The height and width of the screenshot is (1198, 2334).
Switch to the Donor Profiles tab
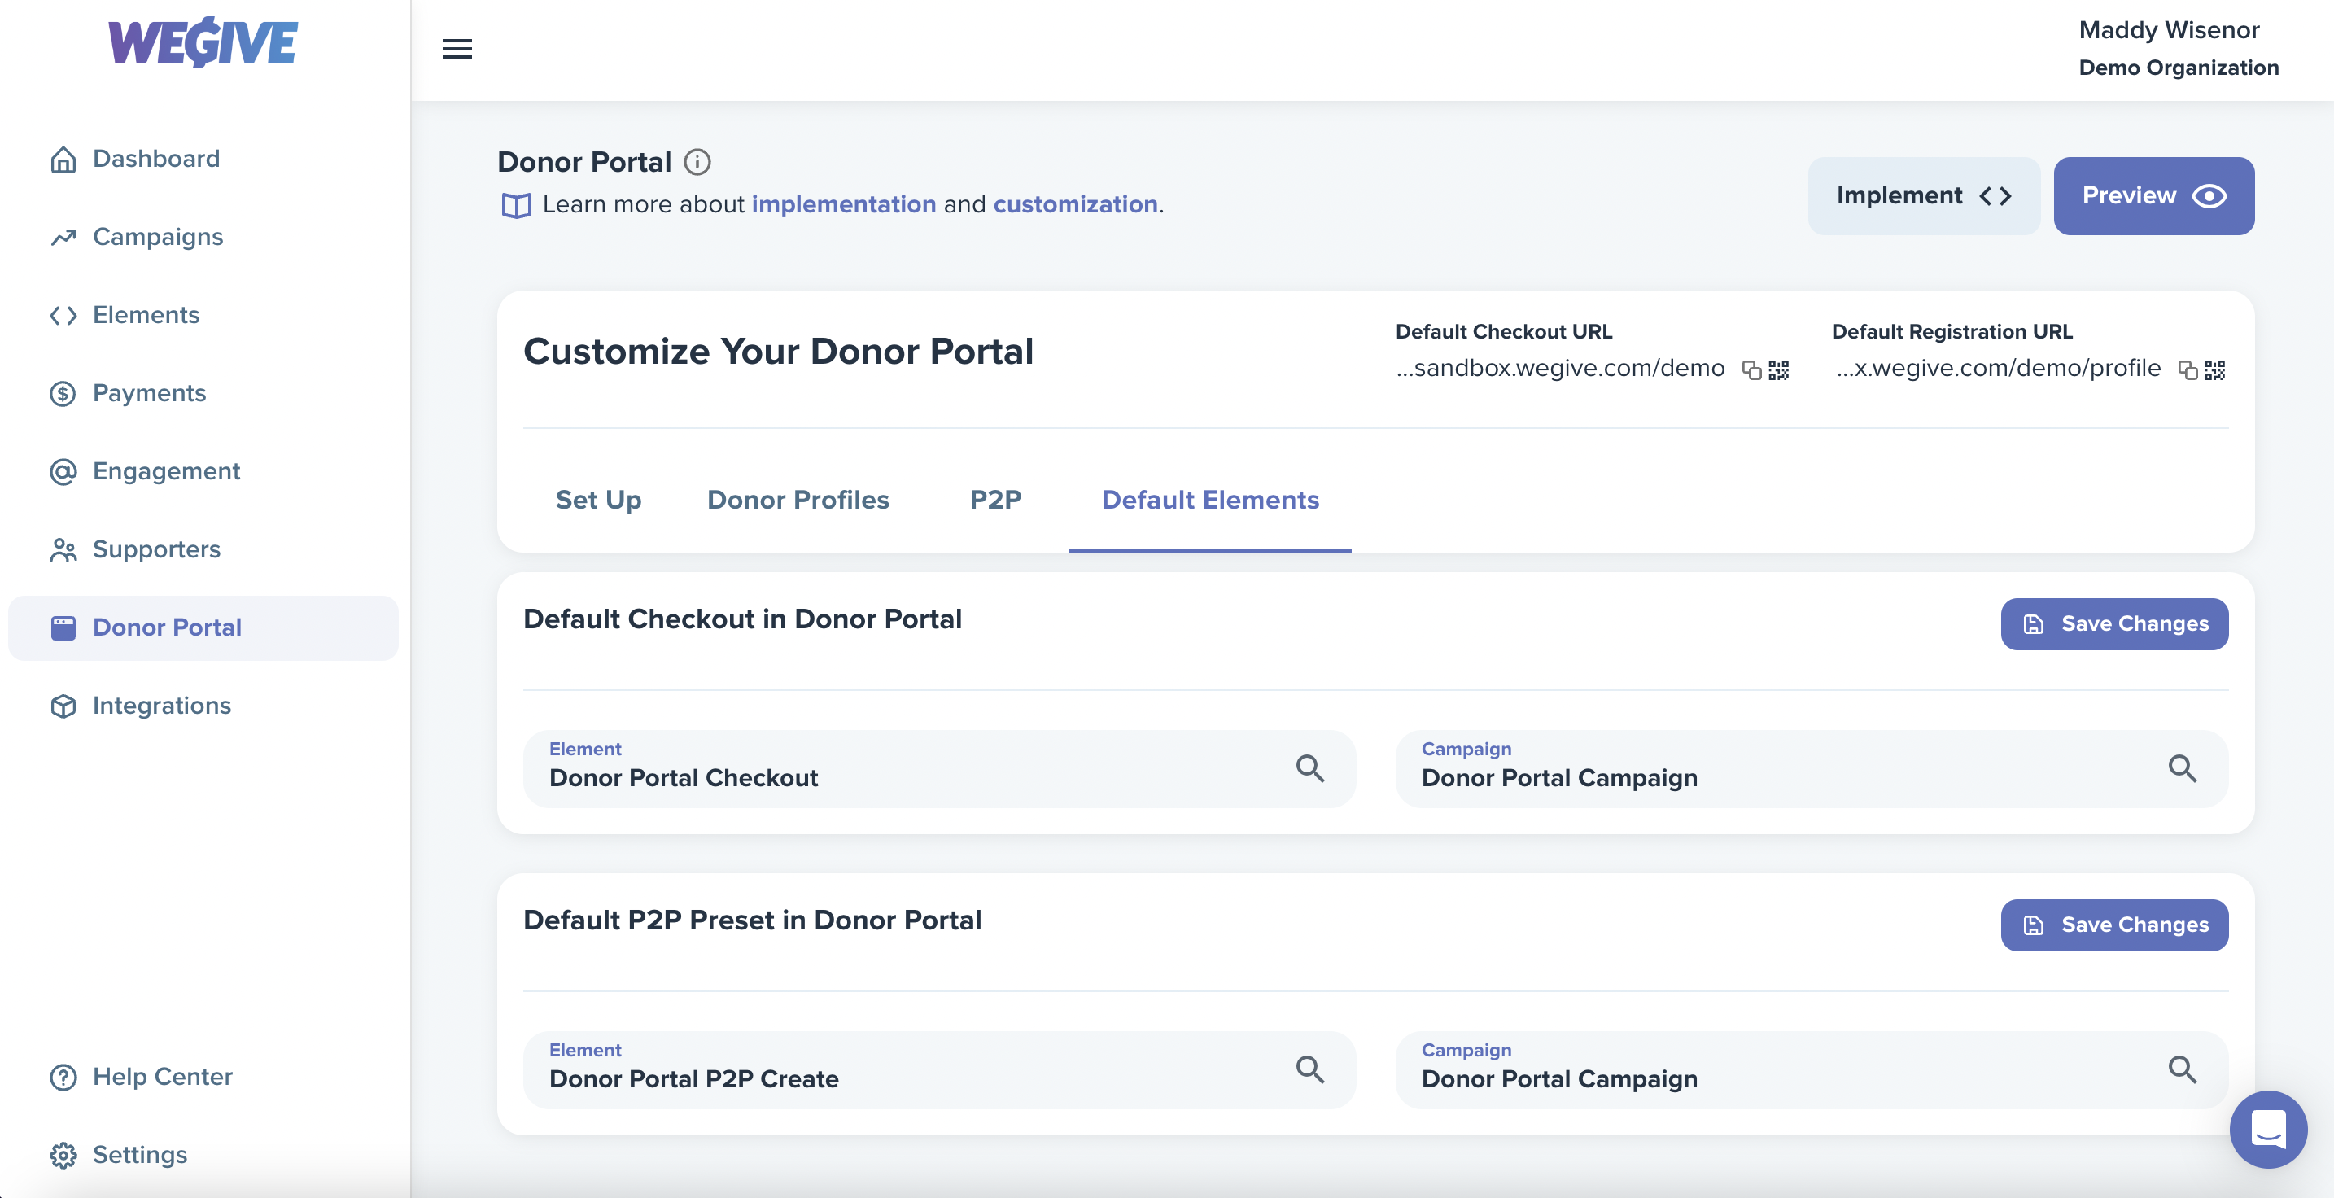click(798, 501)
